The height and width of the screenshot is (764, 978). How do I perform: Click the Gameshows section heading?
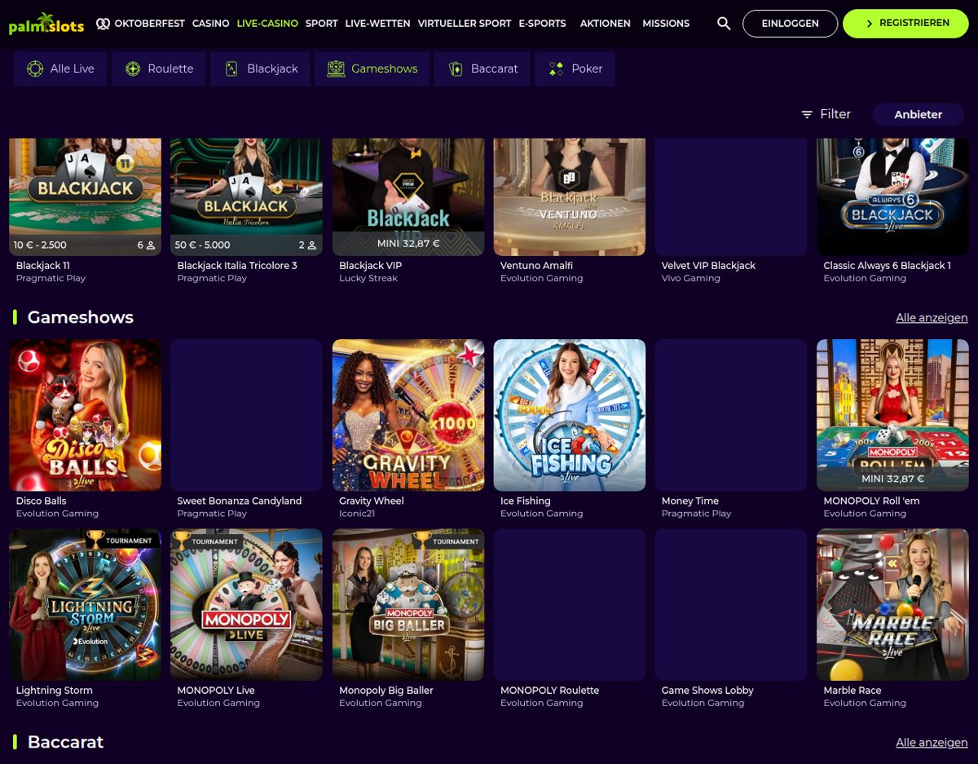(x=80, y=317)
